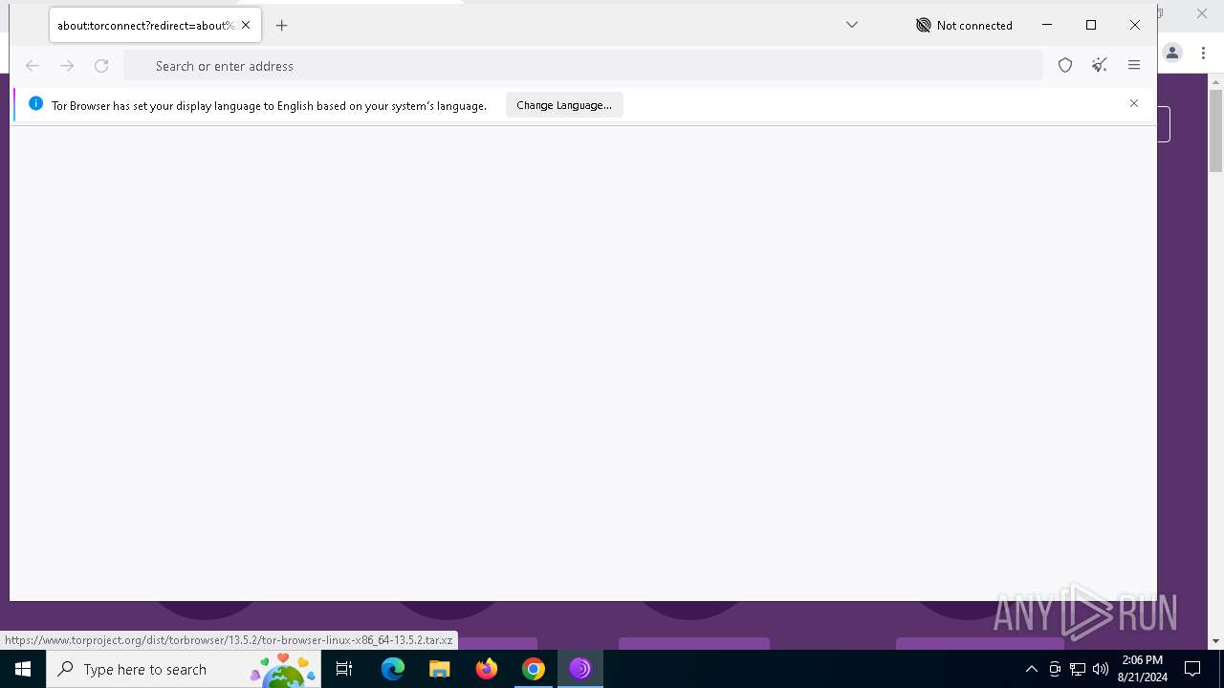Image resolution: width=1224 pixels, height=688 pixels.
Task: Click the search highlights globe illustration
Action: tap(283, 670)
